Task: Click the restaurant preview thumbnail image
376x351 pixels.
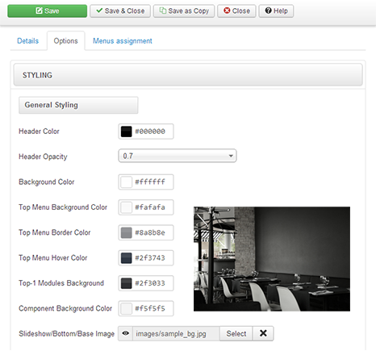Action: pyautogui.click(x=272, y=259)
